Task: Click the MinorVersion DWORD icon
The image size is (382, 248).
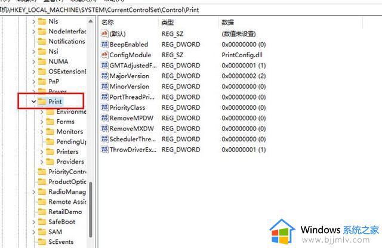Action: (x=104, y=86)
